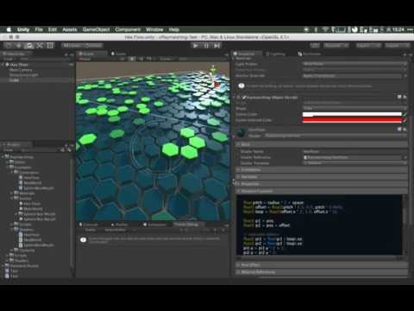The image size is (414, 311).
Task: Click the Apple menu icon
Action: click(9, 29)
